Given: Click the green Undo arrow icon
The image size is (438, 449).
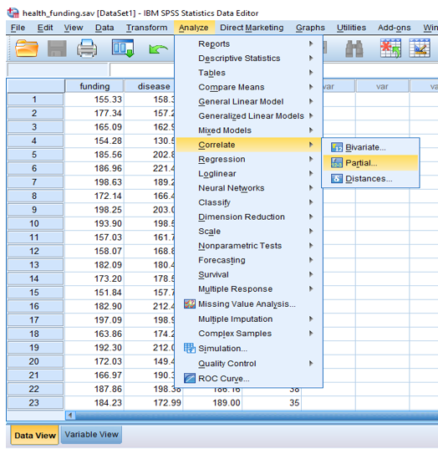Looking at the screenshot, I should (158, 49).
